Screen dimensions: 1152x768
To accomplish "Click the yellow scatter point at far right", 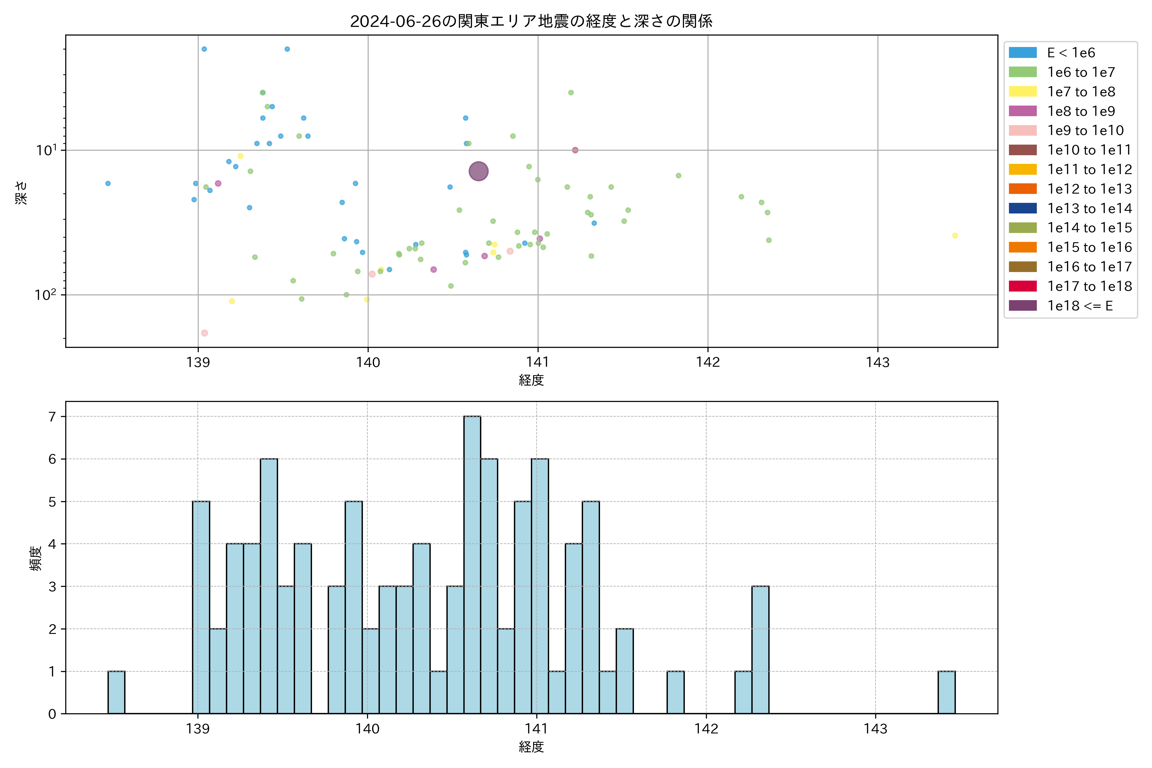I will (x=955, y=236).
